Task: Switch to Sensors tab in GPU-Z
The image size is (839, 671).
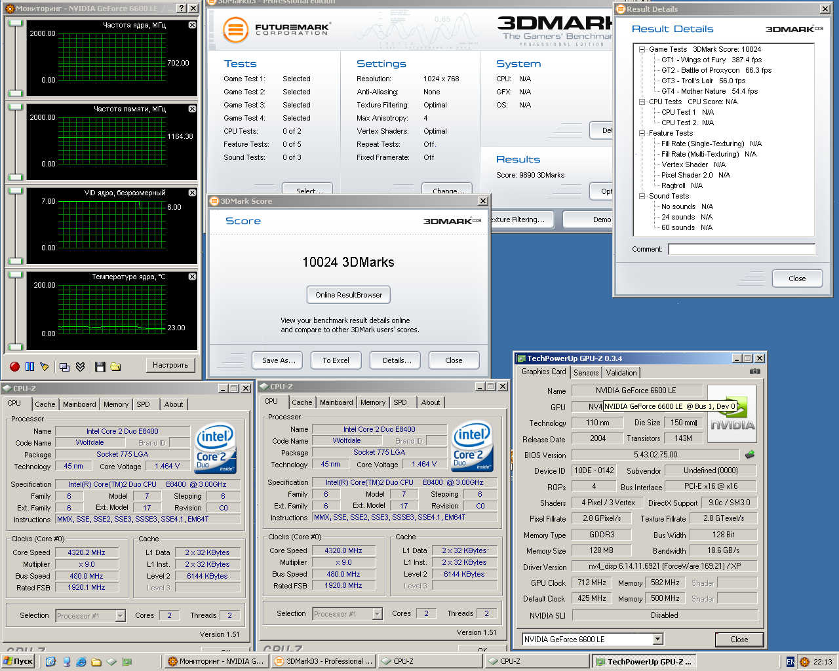Action: pos(586,372)
